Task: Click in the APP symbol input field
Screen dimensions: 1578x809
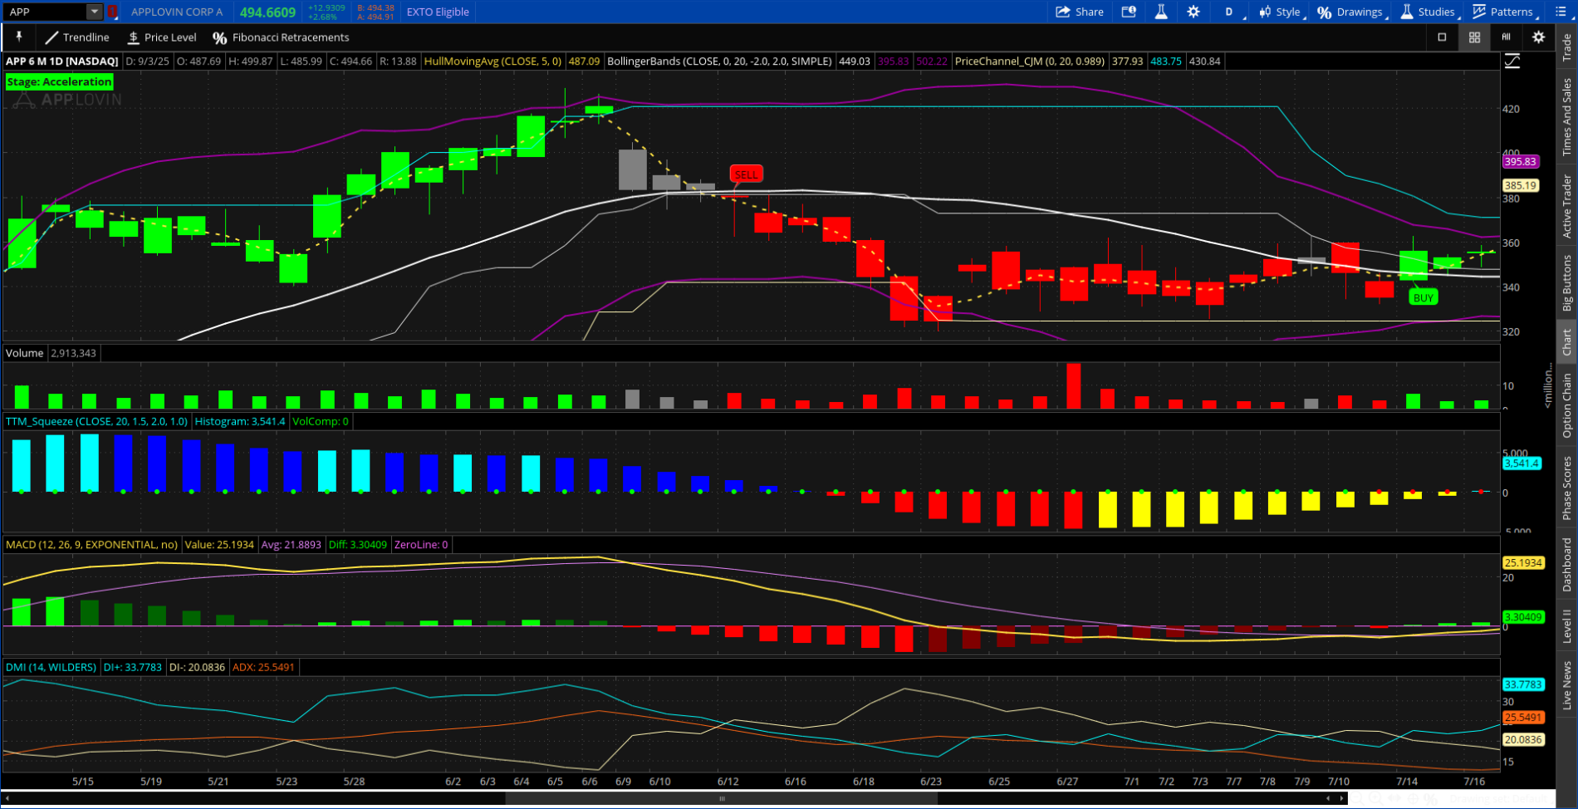Action: click(x=46, y=12)
